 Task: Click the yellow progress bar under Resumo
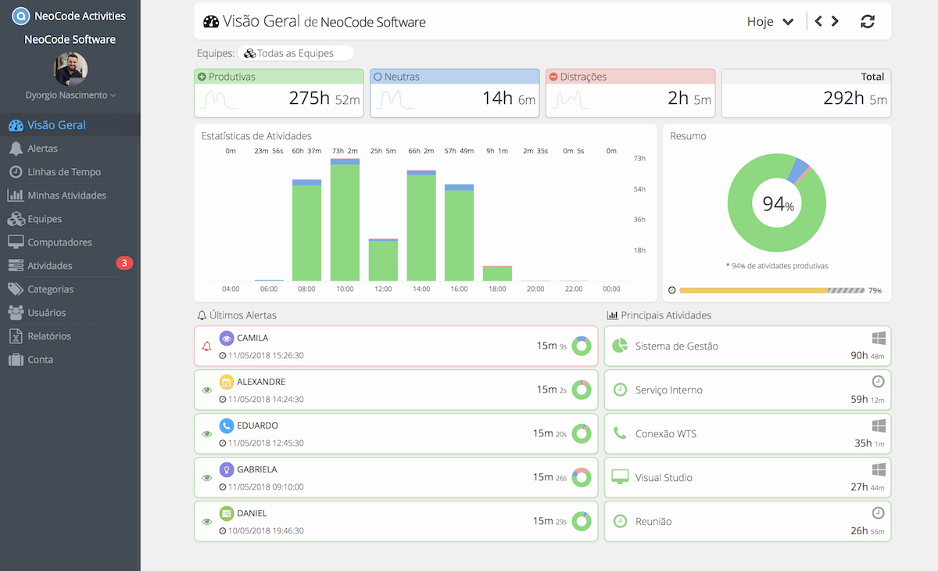(x=754, y=290)
